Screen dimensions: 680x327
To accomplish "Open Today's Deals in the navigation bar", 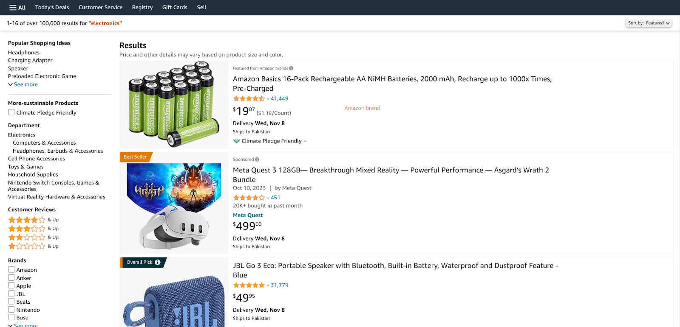I will [52, 8].
